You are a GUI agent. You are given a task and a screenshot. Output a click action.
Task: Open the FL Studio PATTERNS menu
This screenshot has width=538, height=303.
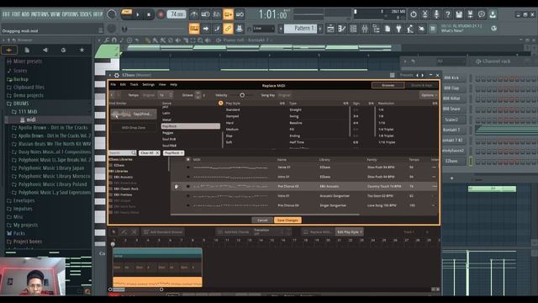pos(40,14)
